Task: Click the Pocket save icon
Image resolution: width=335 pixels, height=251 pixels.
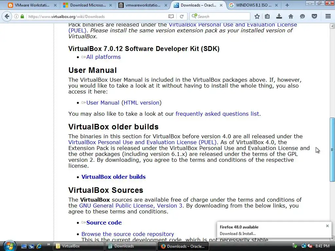Action: (x=314, y=16)
